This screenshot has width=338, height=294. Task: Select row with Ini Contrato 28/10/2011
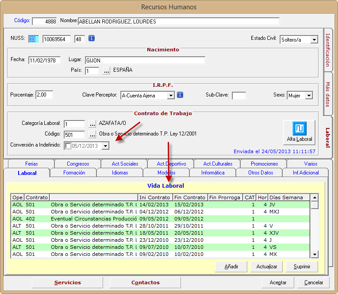[x=161, y=226]
